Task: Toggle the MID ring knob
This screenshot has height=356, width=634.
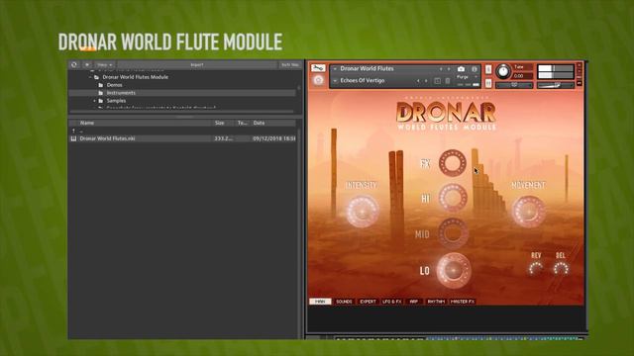Action: (x=453, y=232)
